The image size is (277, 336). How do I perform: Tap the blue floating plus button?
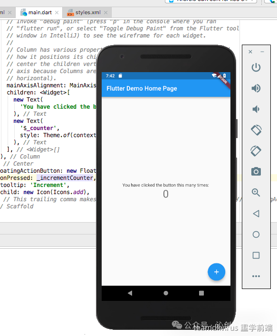(216, 272)
